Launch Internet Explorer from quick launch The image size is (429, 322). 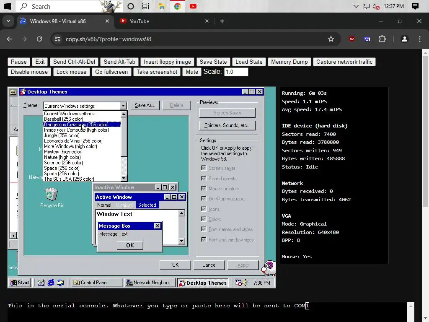51,283
